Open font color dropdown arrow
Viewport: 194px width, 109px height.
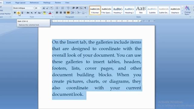tap(52, 13)
